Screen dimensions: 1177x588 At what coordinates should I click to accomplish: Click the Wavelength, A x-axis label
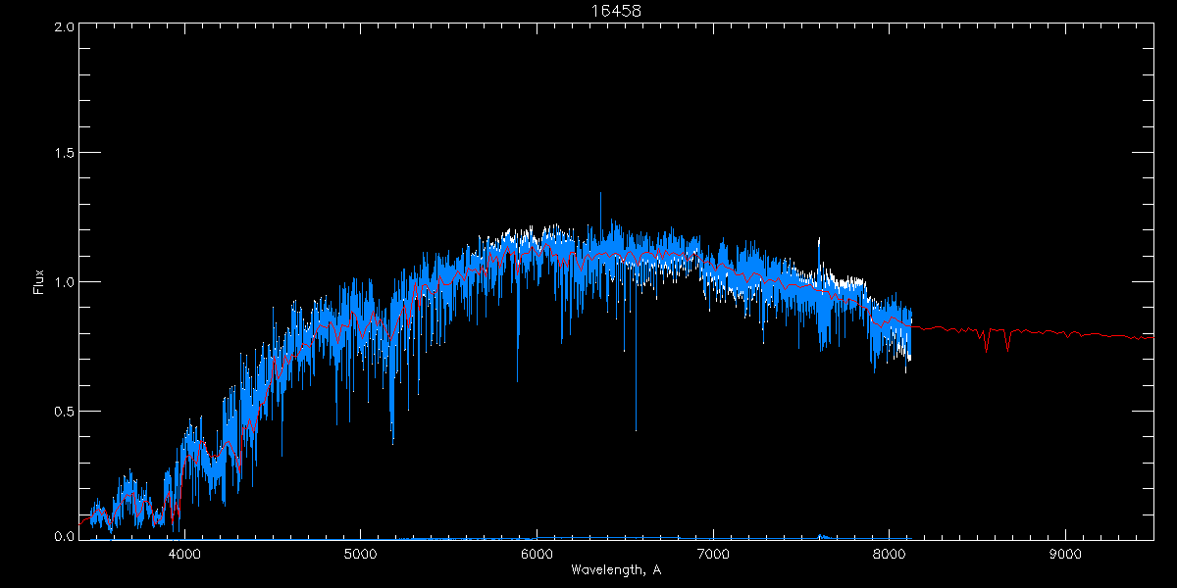tap(616, 569)
